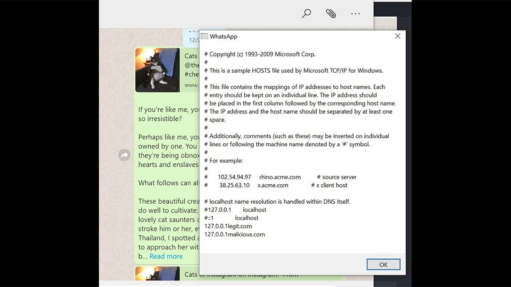
Task: Open the three-dots more options menu
Action: [355, 14]
